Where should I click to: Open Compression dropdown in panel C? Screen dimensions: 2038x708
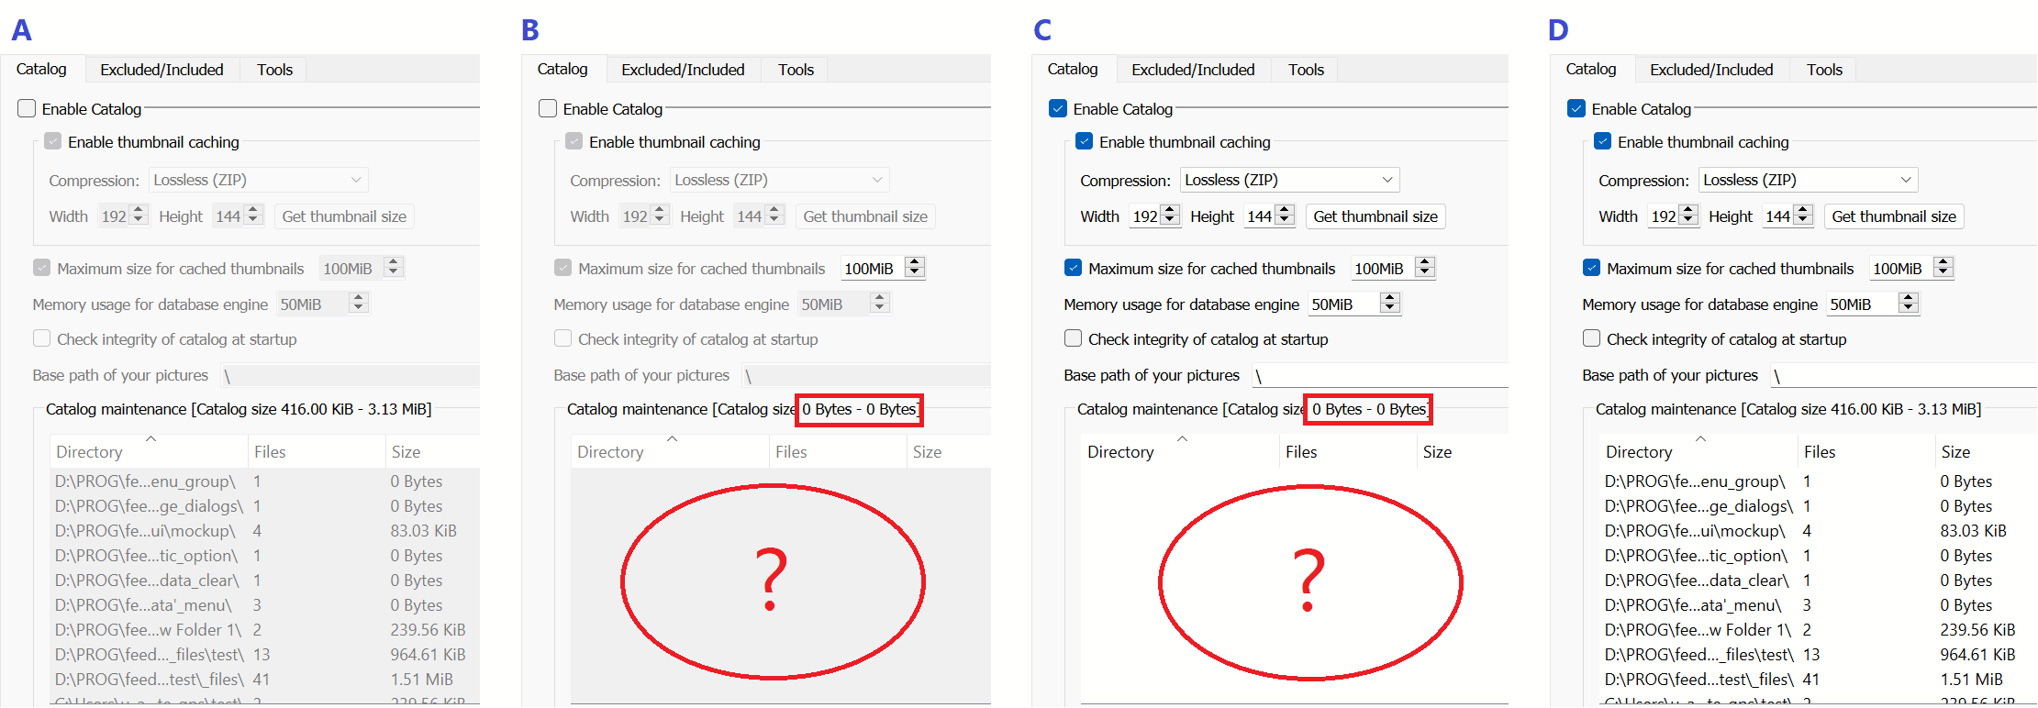[x=1289, y=181]
